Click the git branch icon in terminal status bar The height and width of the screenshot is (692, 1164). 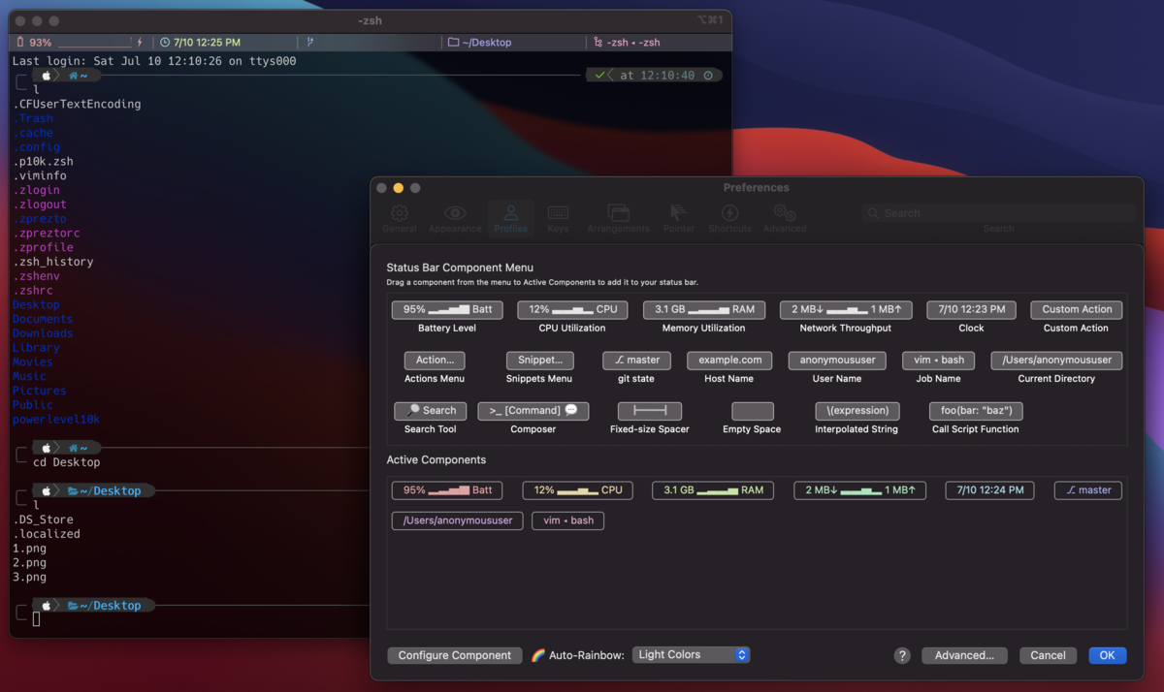coord(310,43)
